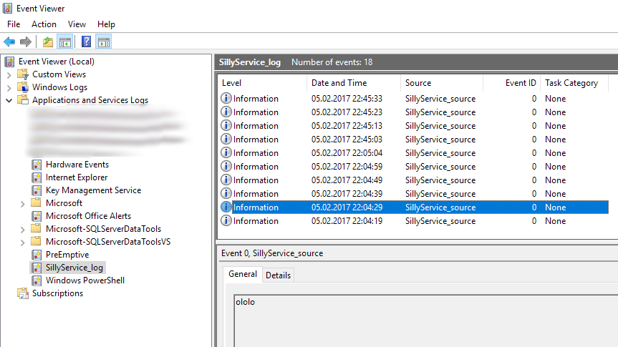Screen dimensions: 618x347
Task: Sort events by Level column header
Action: pos(263,83)
